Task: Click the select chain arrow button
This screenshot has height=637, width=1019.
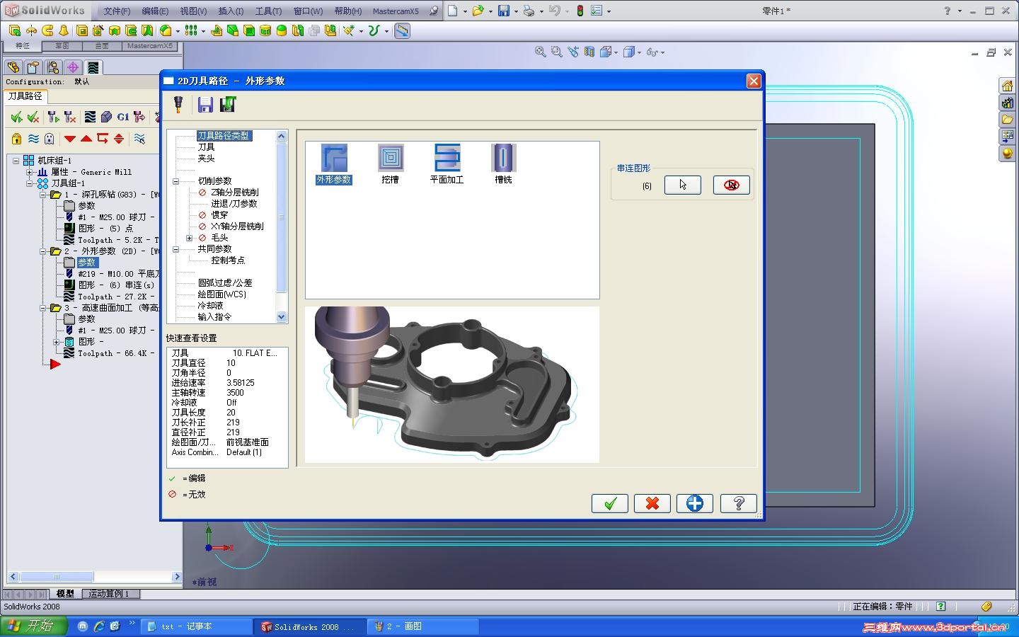Action: coord(683,185)
